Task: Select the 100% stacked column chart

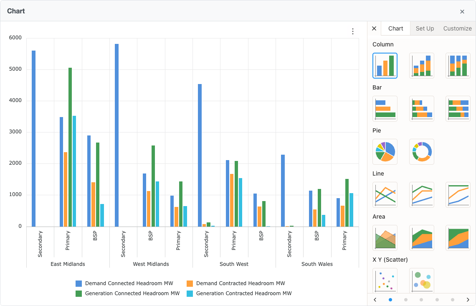Action: (x=458, y=66)
